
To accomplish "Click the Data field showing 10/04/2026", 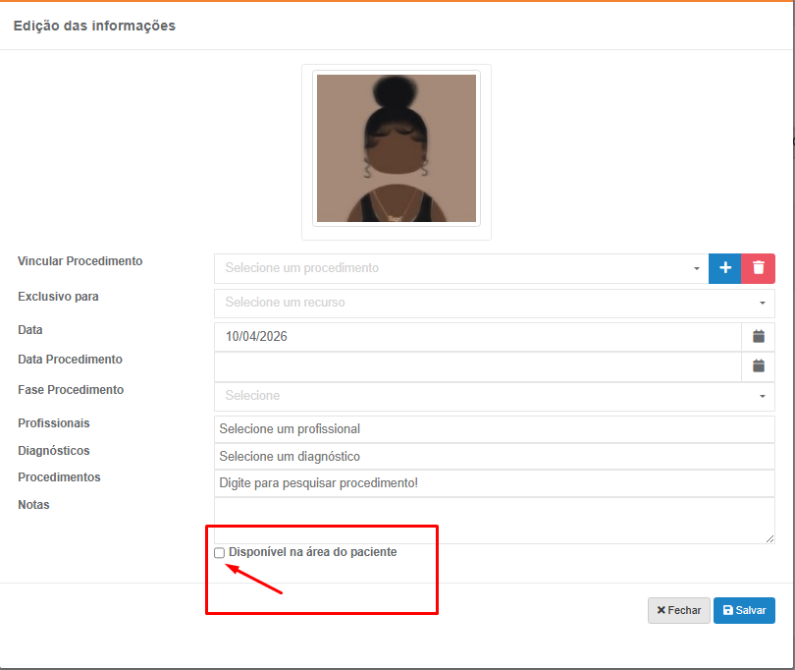I will tap(477, 337).
